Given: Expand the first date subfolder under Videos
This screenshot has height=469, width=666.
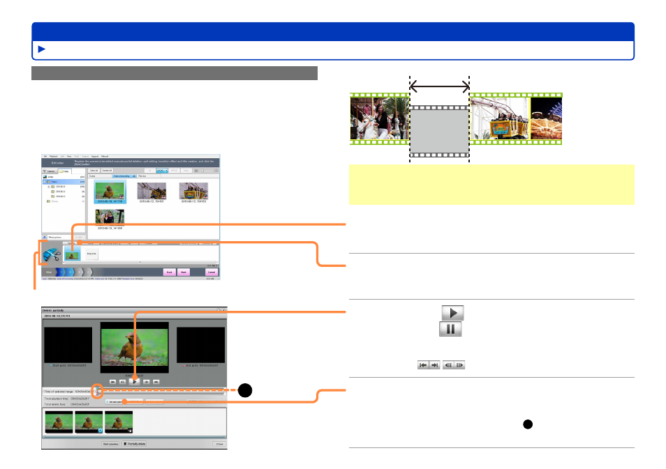Looking at the screenshot, I should click(48, 187).
